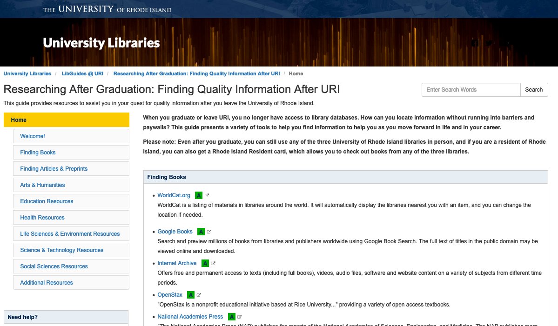Image resolution: width=558 pixels, height=326 pixels.
Task: Click the University Libraries breadcrumb link
Action: [x=27, y=73]
